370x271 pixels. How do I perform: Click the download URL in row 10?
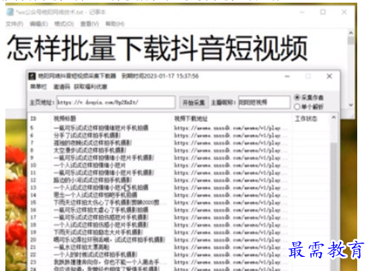click(231, 165)
